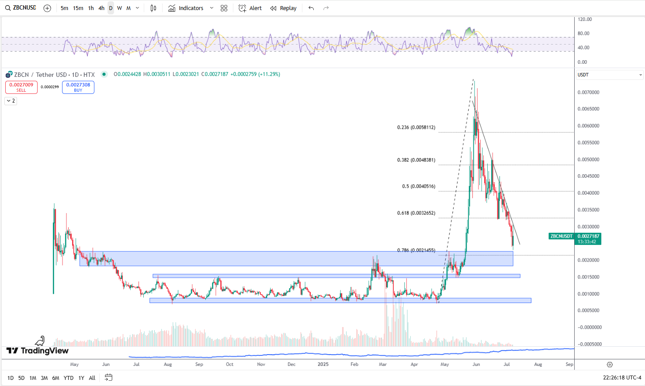Collapse the indicator legend showing 2

pos(11,101)
